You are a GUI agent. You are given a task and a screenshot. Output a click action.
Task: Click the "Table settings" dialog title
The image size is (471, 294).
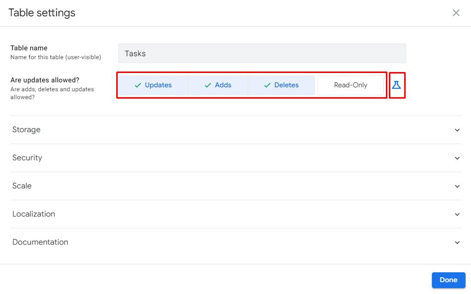42,13
